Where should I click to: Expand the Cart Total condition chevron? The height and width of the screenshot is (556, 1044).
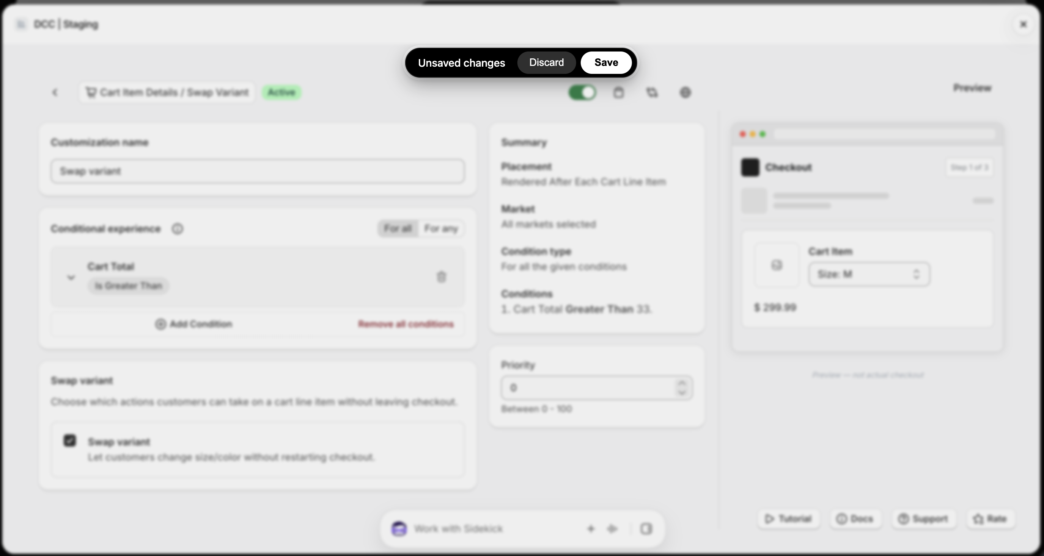71,277
